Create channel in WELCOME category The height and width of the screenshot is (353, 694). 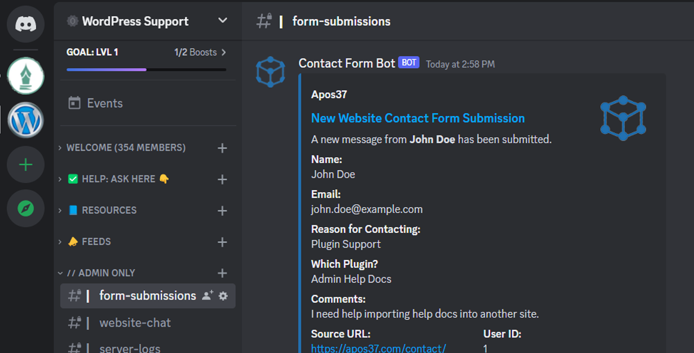pyautogui.click(x=222, y=148)
